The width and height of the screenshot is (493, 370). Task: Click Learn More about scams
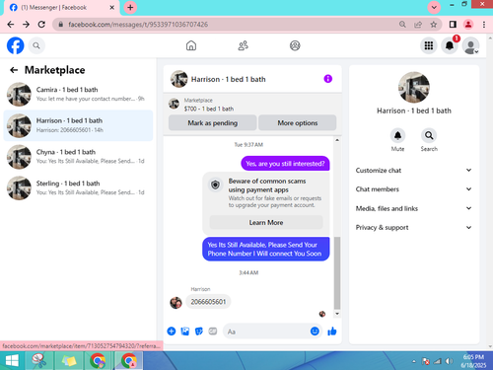(x=266, y=223)
